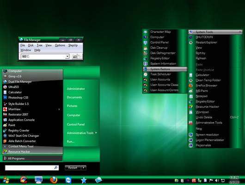The height and width of the screenshot is (185, 245).
Task: Open the Windows Start orb
Action: (6, 180)
